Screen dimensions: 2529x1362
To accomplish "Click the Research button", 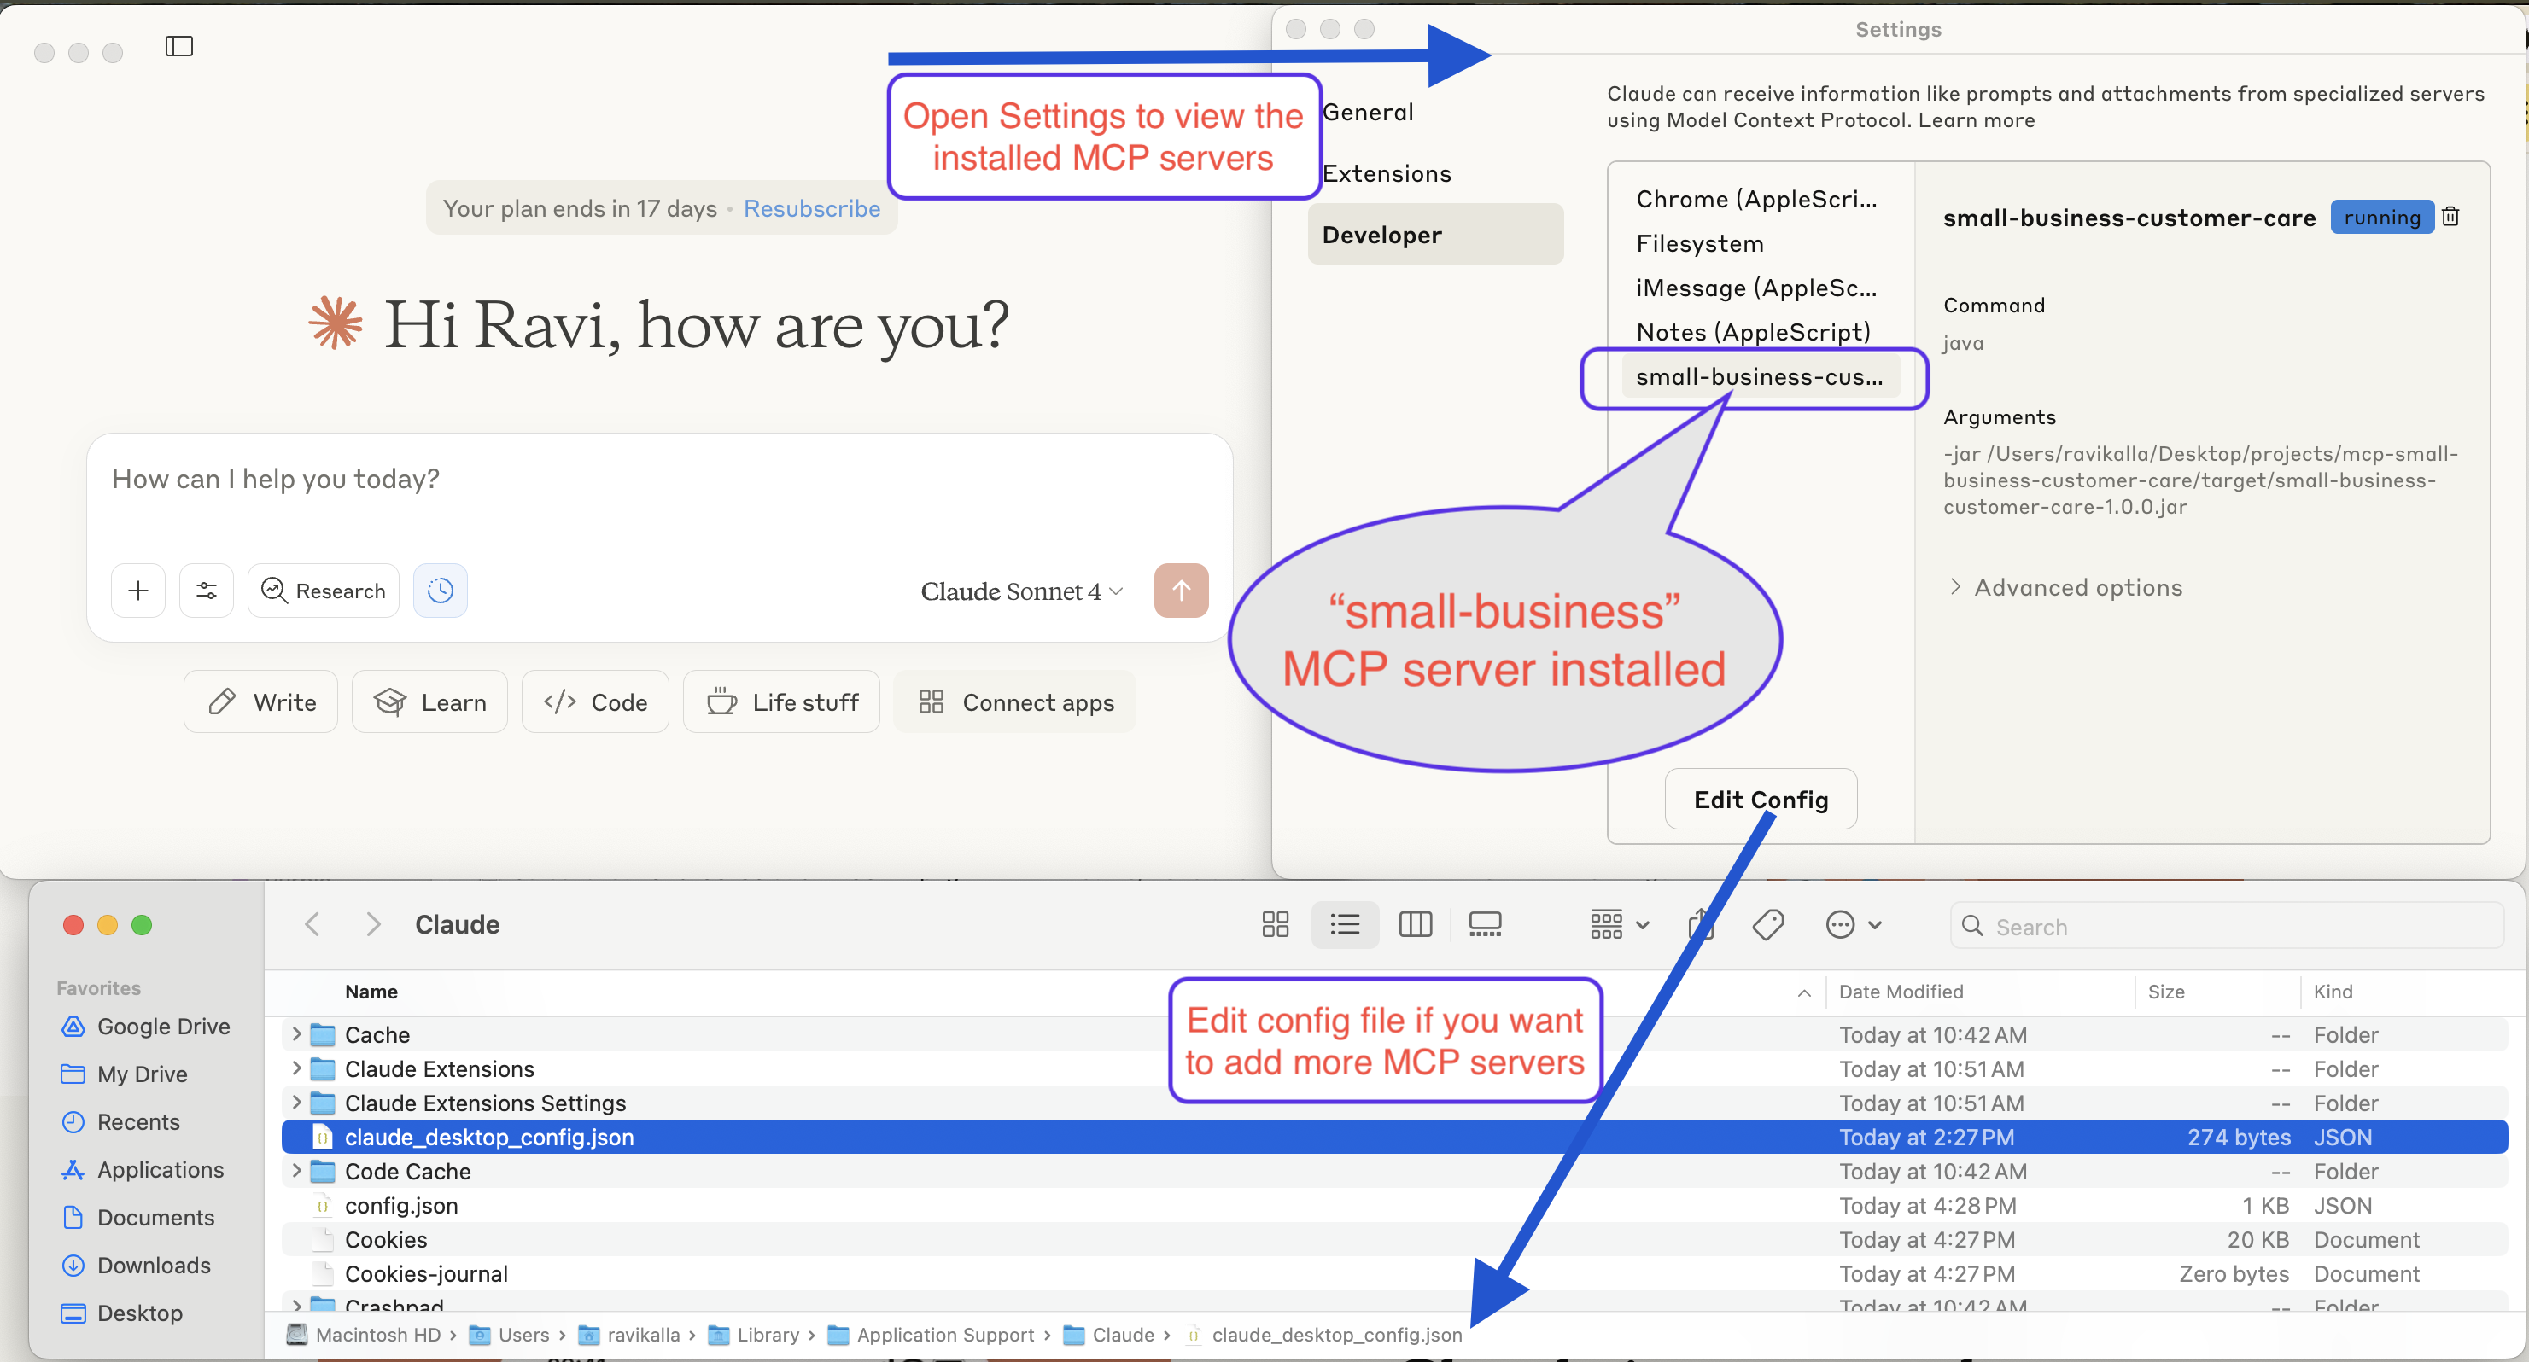I will click(x=323, y=591).
